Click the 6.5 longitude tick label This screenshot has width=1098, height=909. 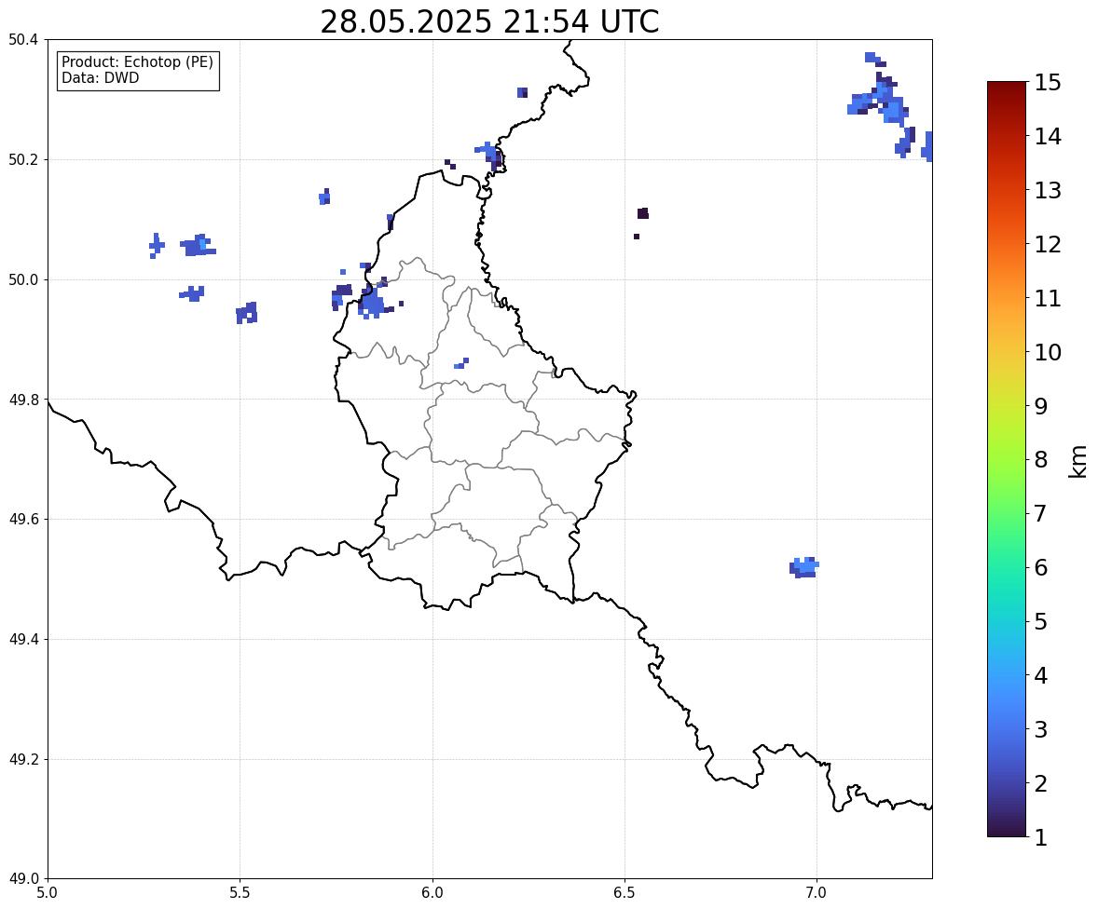(624, 893)
